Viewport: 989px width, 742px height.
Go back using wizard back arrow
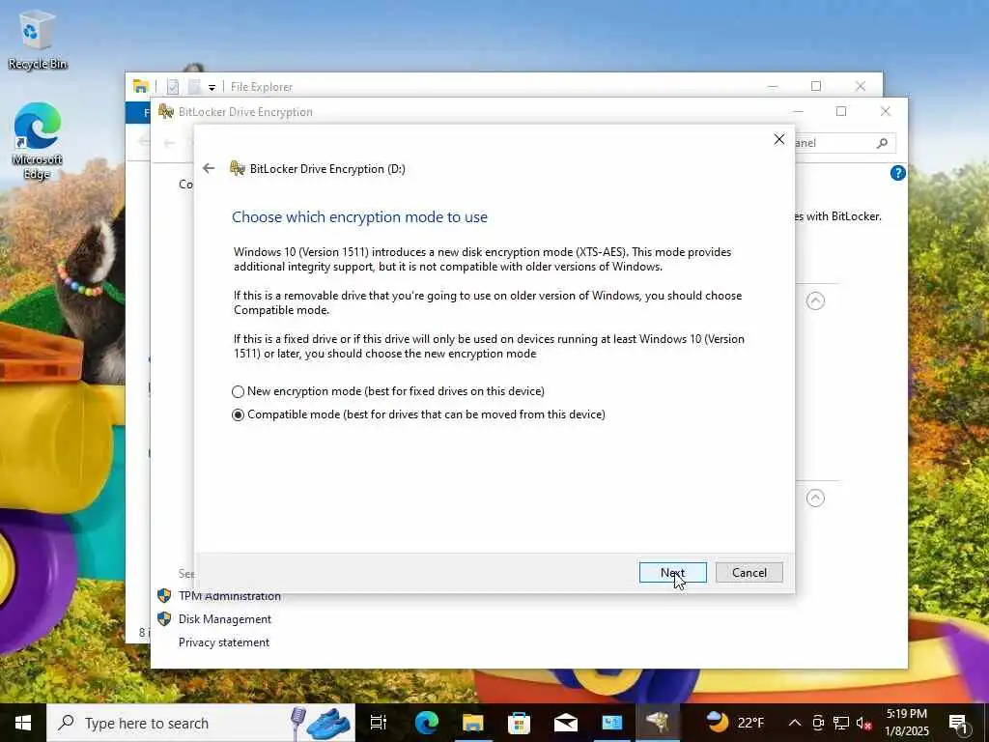(209, 168)
